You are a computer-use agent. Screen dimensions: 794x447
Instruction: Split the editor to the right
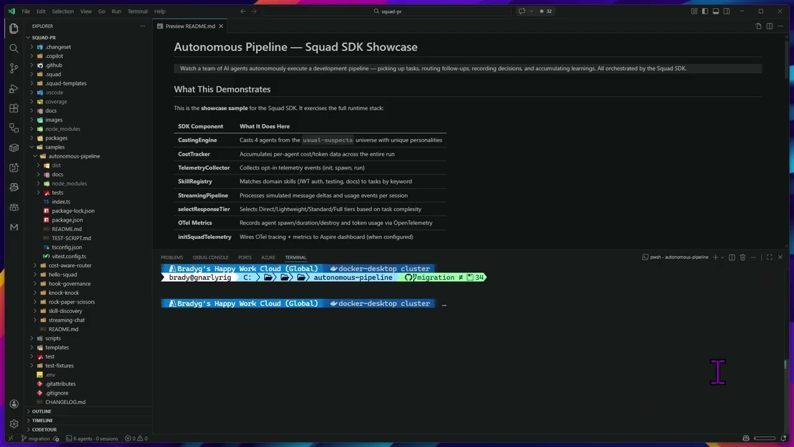pos(769,26)
